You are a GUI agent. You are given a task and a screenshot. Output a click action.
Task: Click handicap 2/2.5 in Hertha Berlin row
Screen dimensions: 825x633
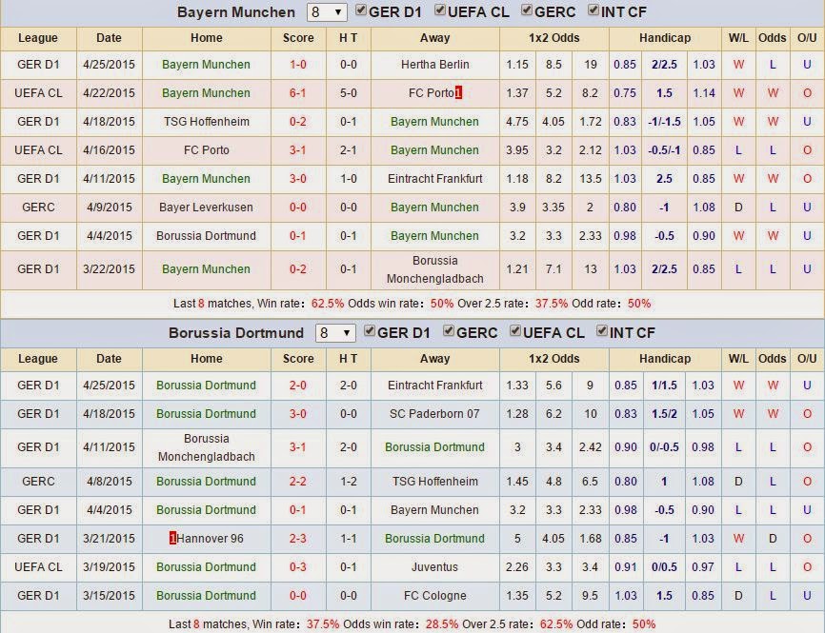[x=664, y=65]
